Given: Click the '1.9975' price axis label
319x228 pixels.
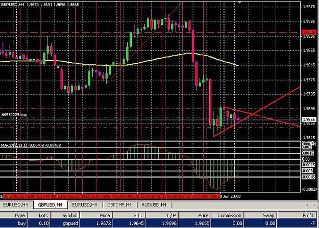Looking at the screenshot, I should [x=309, y=7].
